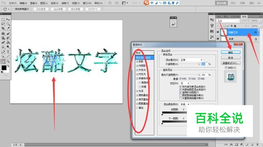Open the 图像(I) menu

[x=34, y=3]
